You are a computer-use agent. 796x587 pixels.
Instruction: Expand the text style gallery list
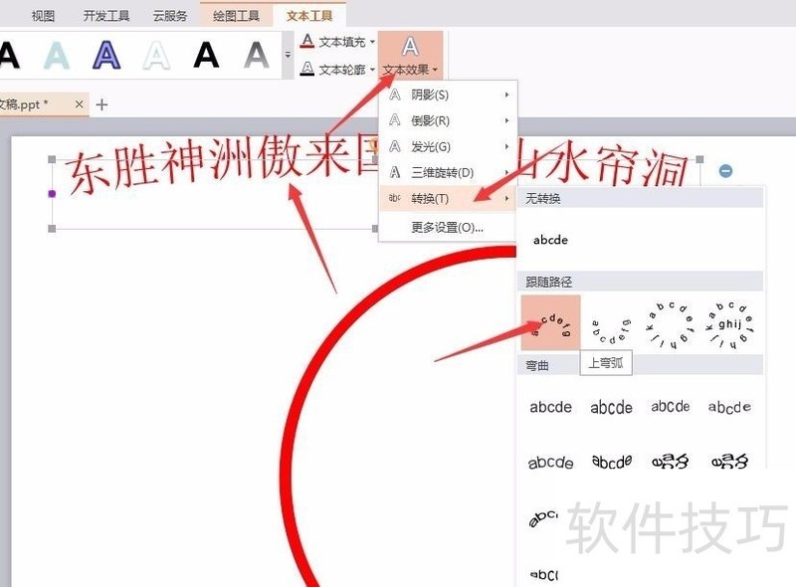pos(288,55)
